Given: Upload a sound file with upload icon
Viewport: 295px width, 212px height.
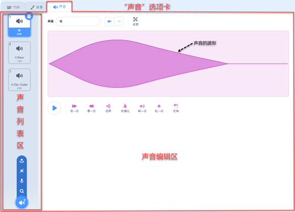Looking at the screenshot, I should (x=21, y=160).
